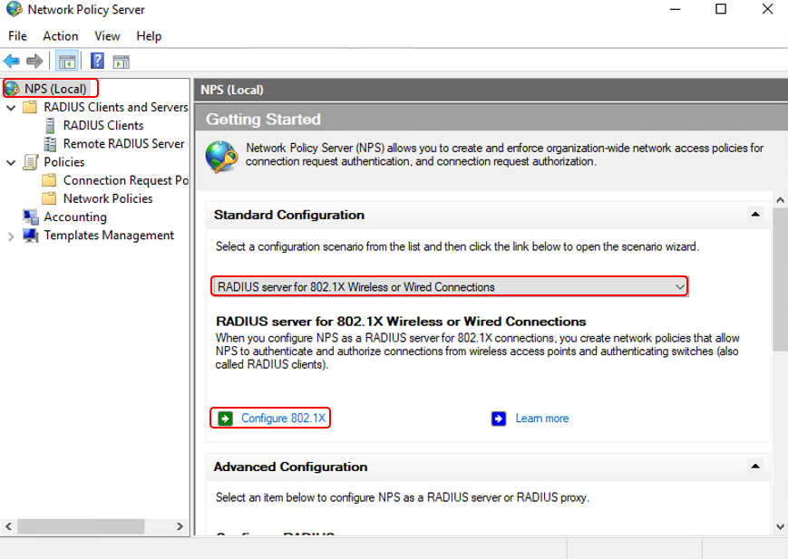The image size is (788, 559).
Task: Toggle the Show/Hide Console Tree toolbar icon
Action: (67, 62)
